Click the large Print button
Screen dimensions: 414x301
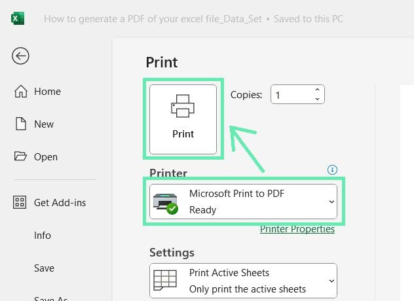pos(183,119)
